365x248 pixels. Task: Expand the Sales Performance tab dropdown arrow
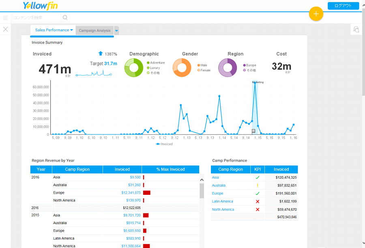coord(71,30)
